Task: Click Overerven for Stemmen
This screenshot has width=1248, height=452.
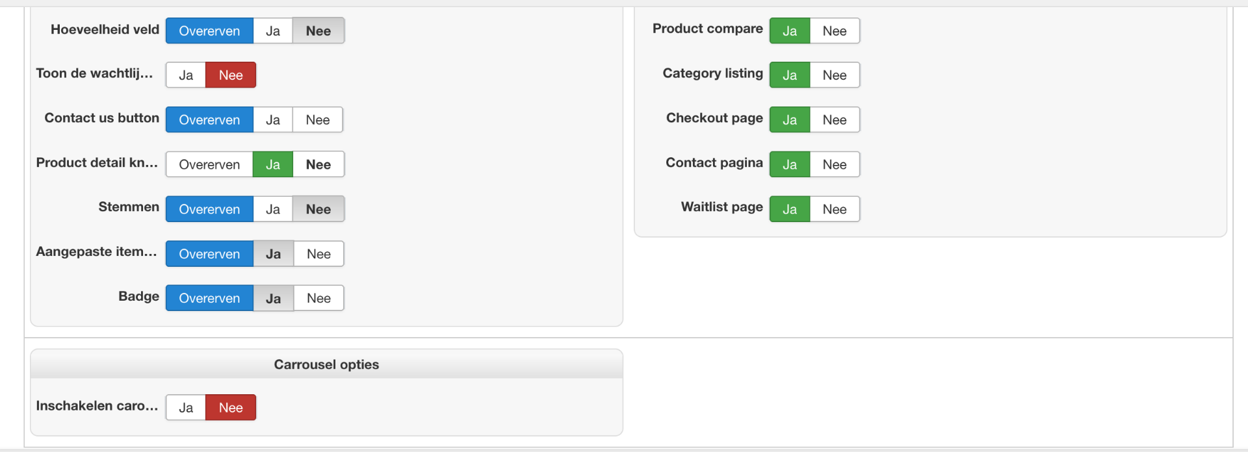Action: [209, 209]
